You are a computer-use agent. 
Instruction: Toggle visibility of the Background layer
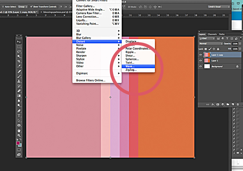coord(200,66)
